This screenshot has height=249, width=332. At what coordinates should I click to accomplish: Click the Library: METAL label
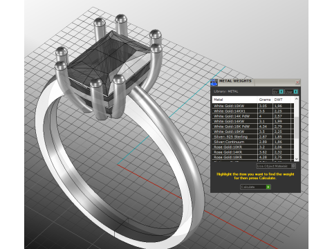(x=225, y=91)
